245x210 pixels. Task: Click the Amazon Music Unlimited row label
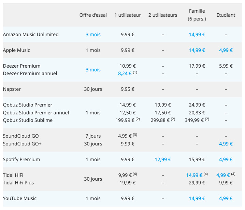(31, 34)
